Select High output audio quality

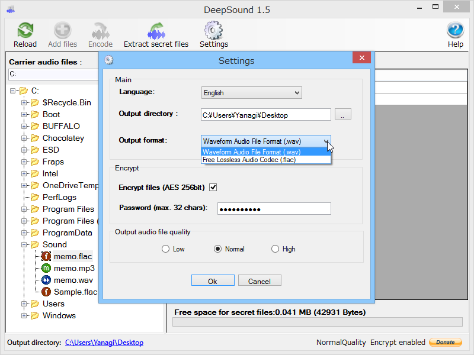pyautogui.click(x=275, y=249)
